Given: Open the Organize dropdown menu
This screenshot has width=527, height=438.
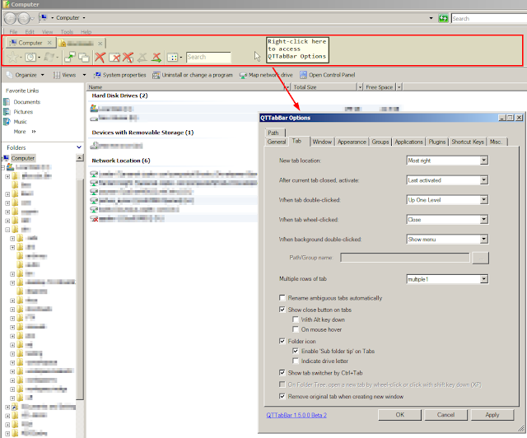Looking at the screenshot, I should [26, 75].
